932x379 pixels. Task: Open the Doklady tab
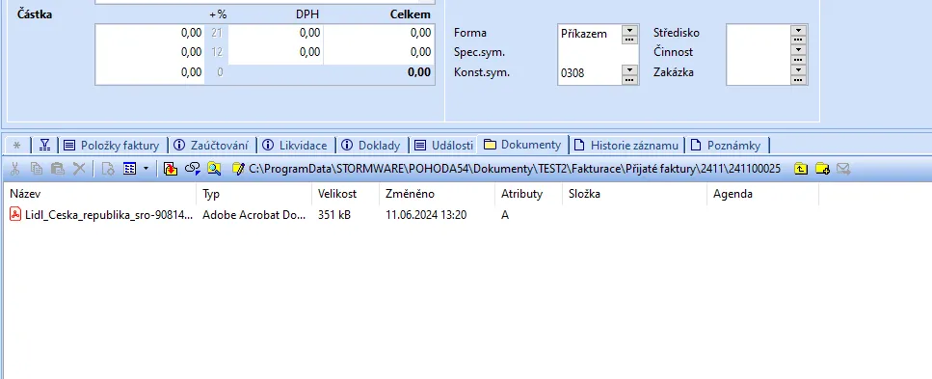point(371,146)
